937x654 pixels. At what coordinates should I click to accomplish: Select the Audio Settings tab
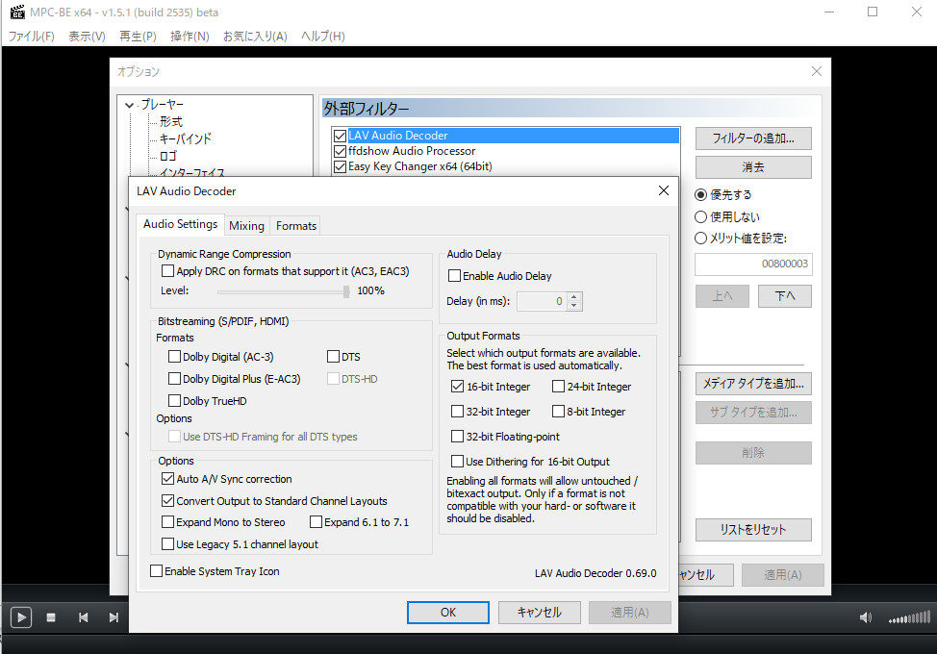tap(181, 224)
